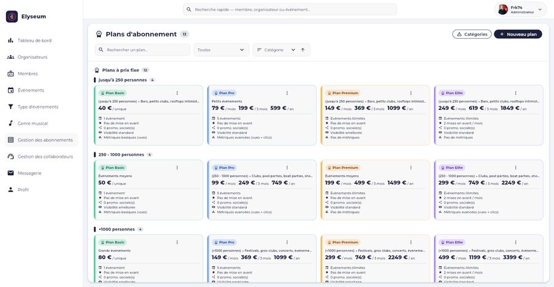
Task: Select Gestion des abonnements menu item
Action: pos(42,140)
